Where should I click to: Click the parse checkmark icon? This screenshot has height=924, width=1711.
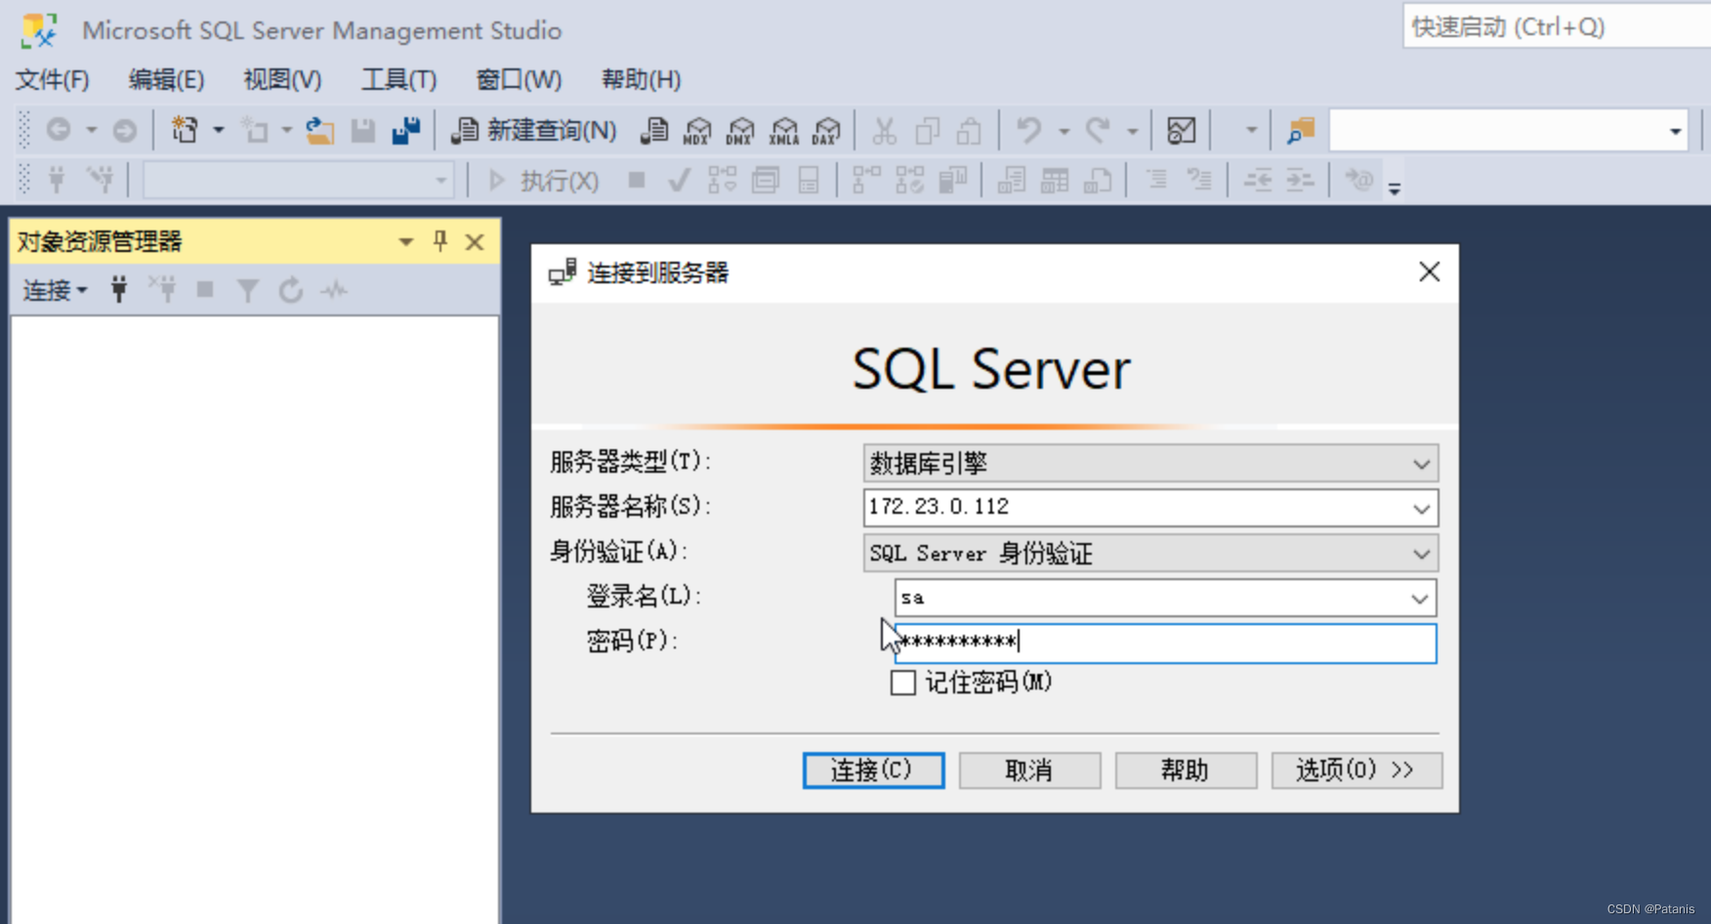[x=680, y=181]
